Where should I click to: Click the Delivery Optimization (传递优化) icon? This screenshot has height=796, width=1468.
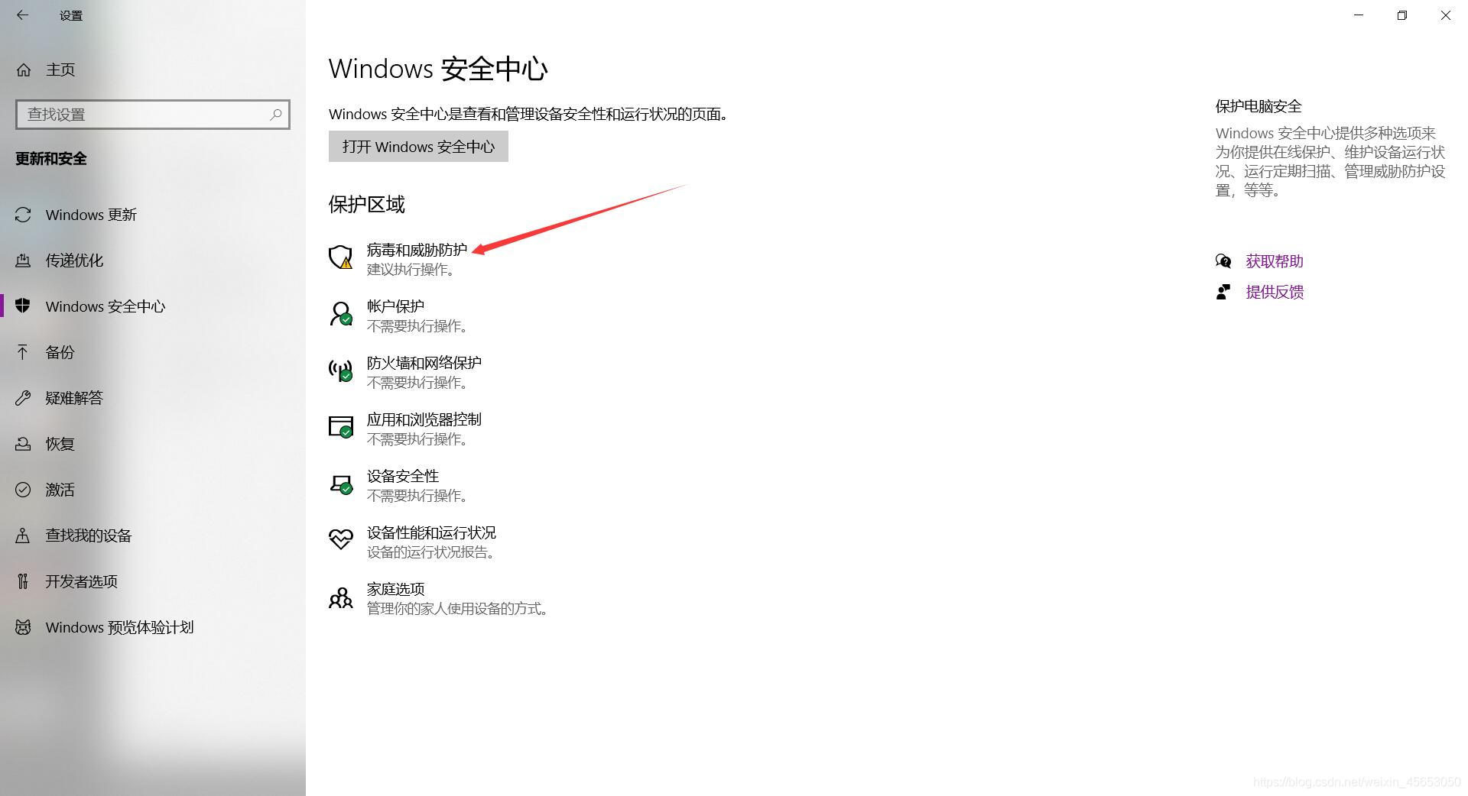(x=24, y=260)
